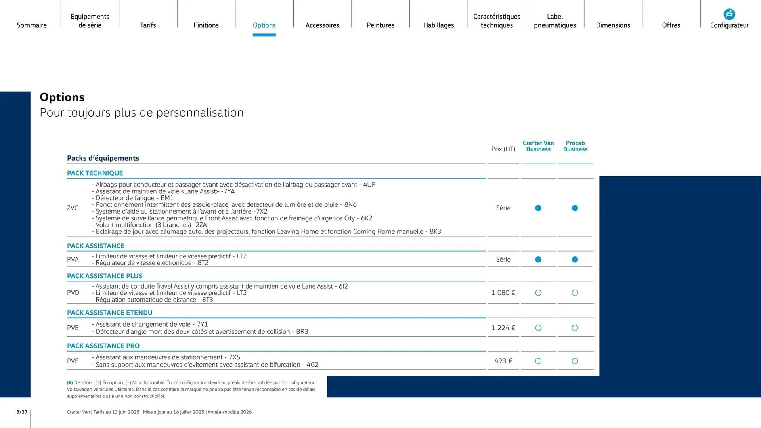Click the Procab Business série dot for PVA
The width and height of the screenshot is (761, 428).
pyautogui.click(x=575, y=259)
